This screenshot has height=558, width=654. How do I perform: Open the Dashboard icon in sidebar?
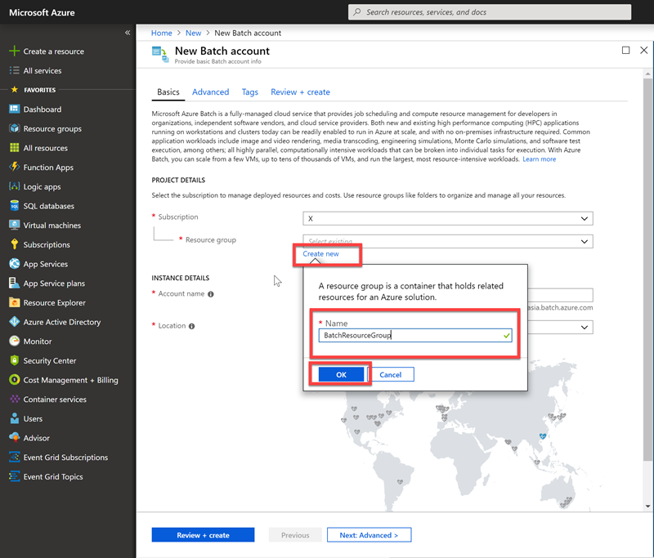(x=14, y=109)
